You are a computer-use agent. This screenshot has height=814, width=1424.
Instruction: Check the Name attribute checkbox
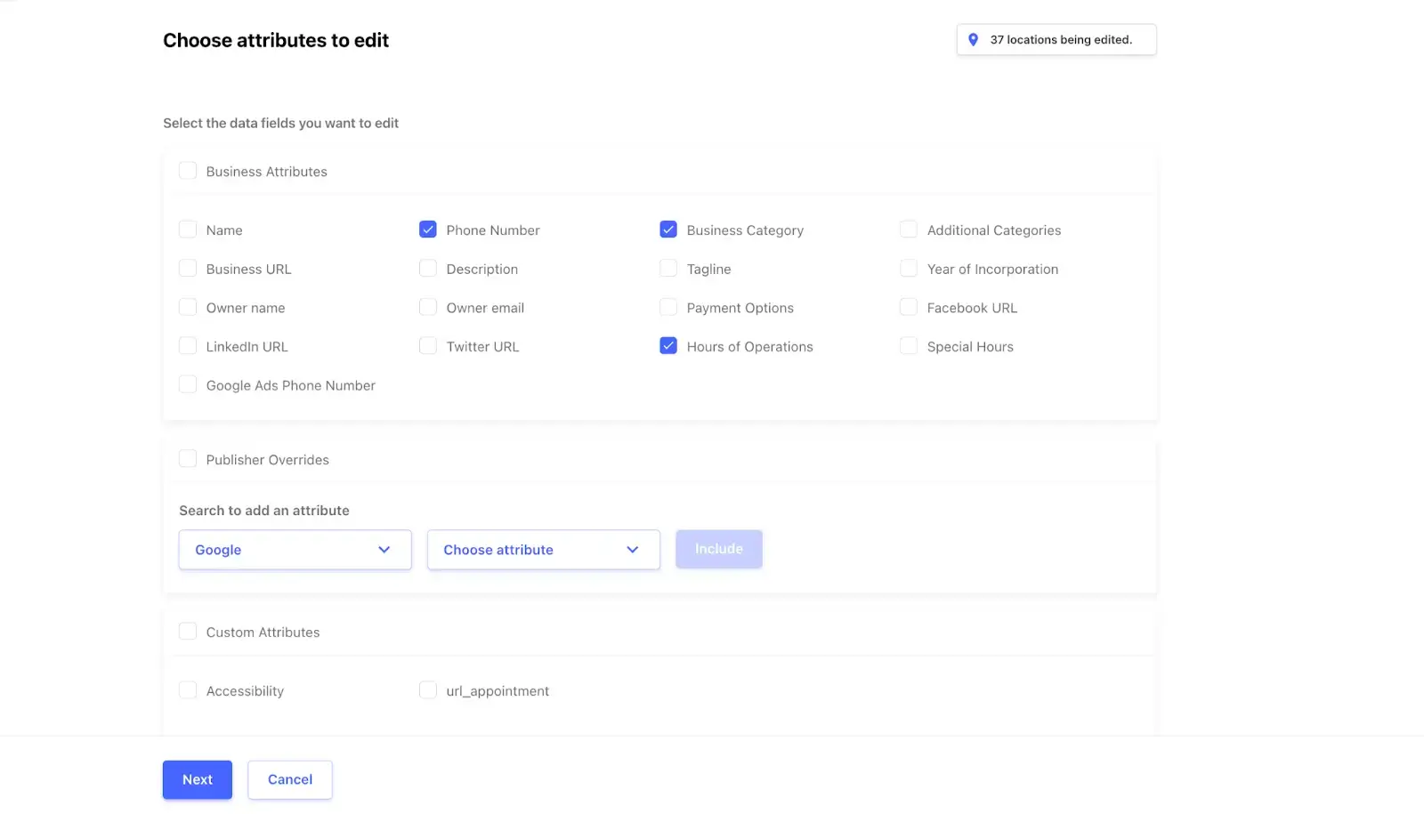point(188,230)
